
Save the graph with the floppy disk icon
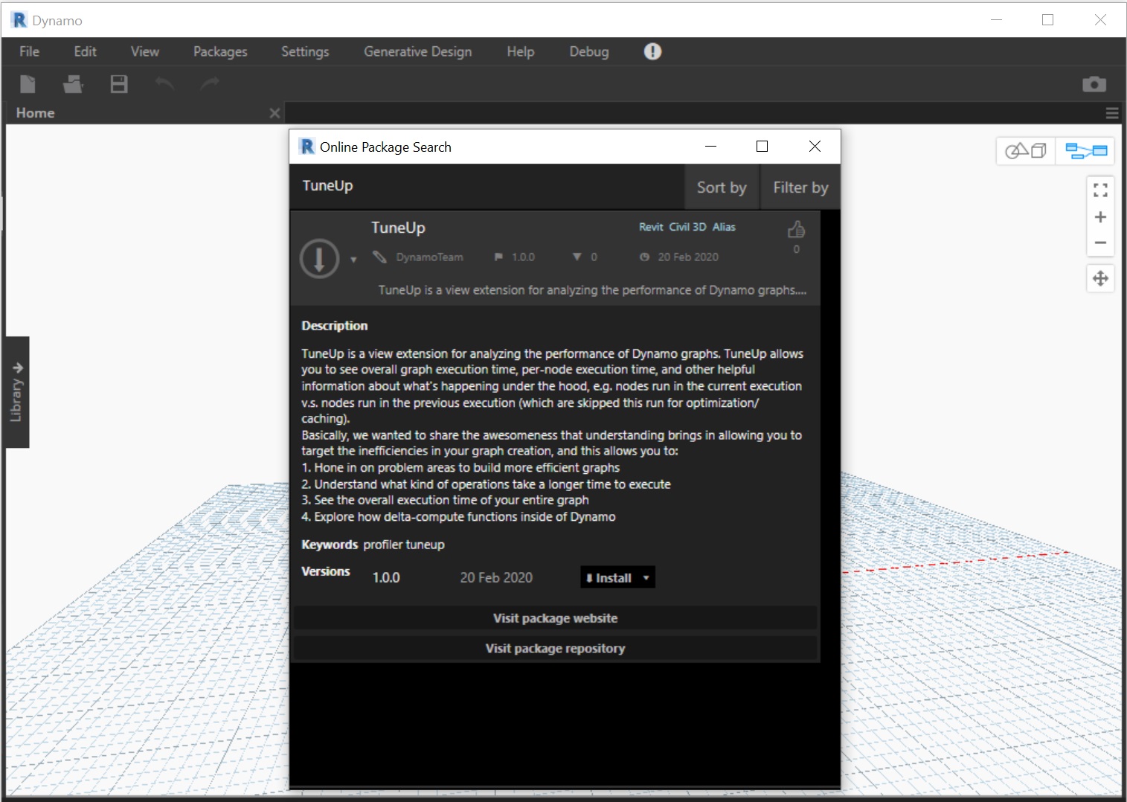119,84
